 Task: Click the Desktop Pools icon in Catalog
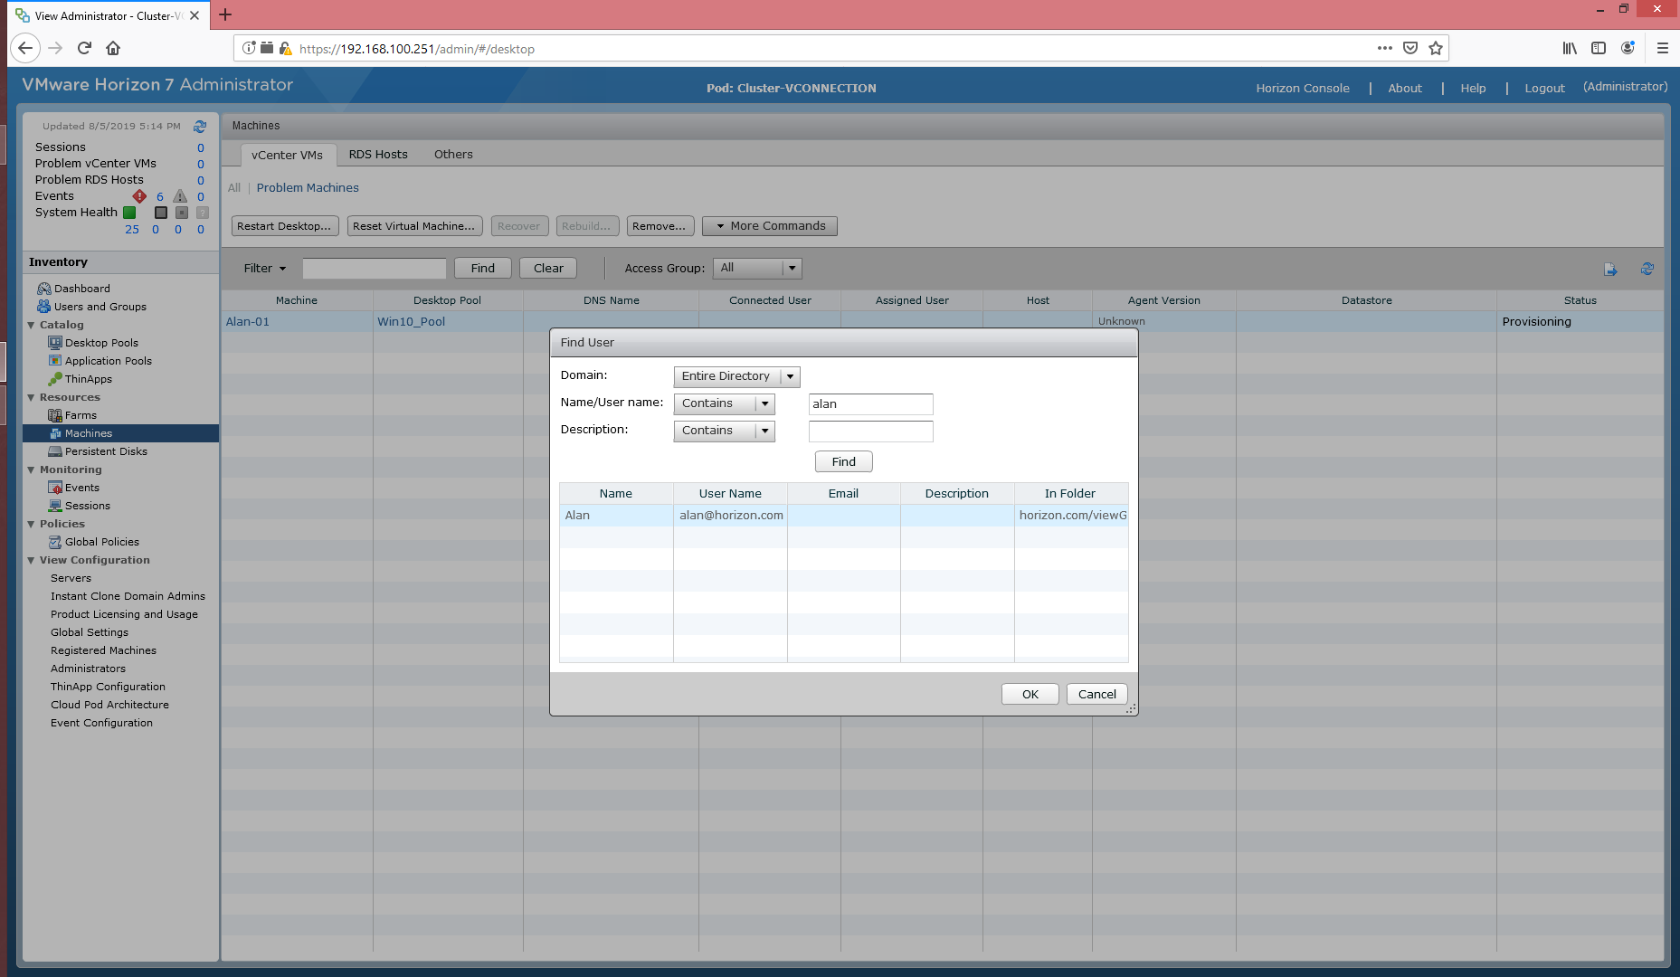click(x=55, y=343)
